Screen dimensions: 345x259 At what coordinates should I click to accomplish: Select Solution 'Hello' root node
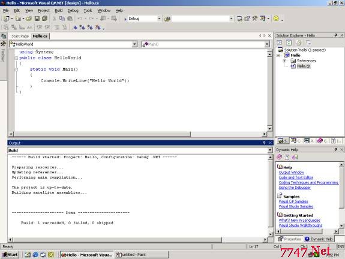click(x=305, y=50)
